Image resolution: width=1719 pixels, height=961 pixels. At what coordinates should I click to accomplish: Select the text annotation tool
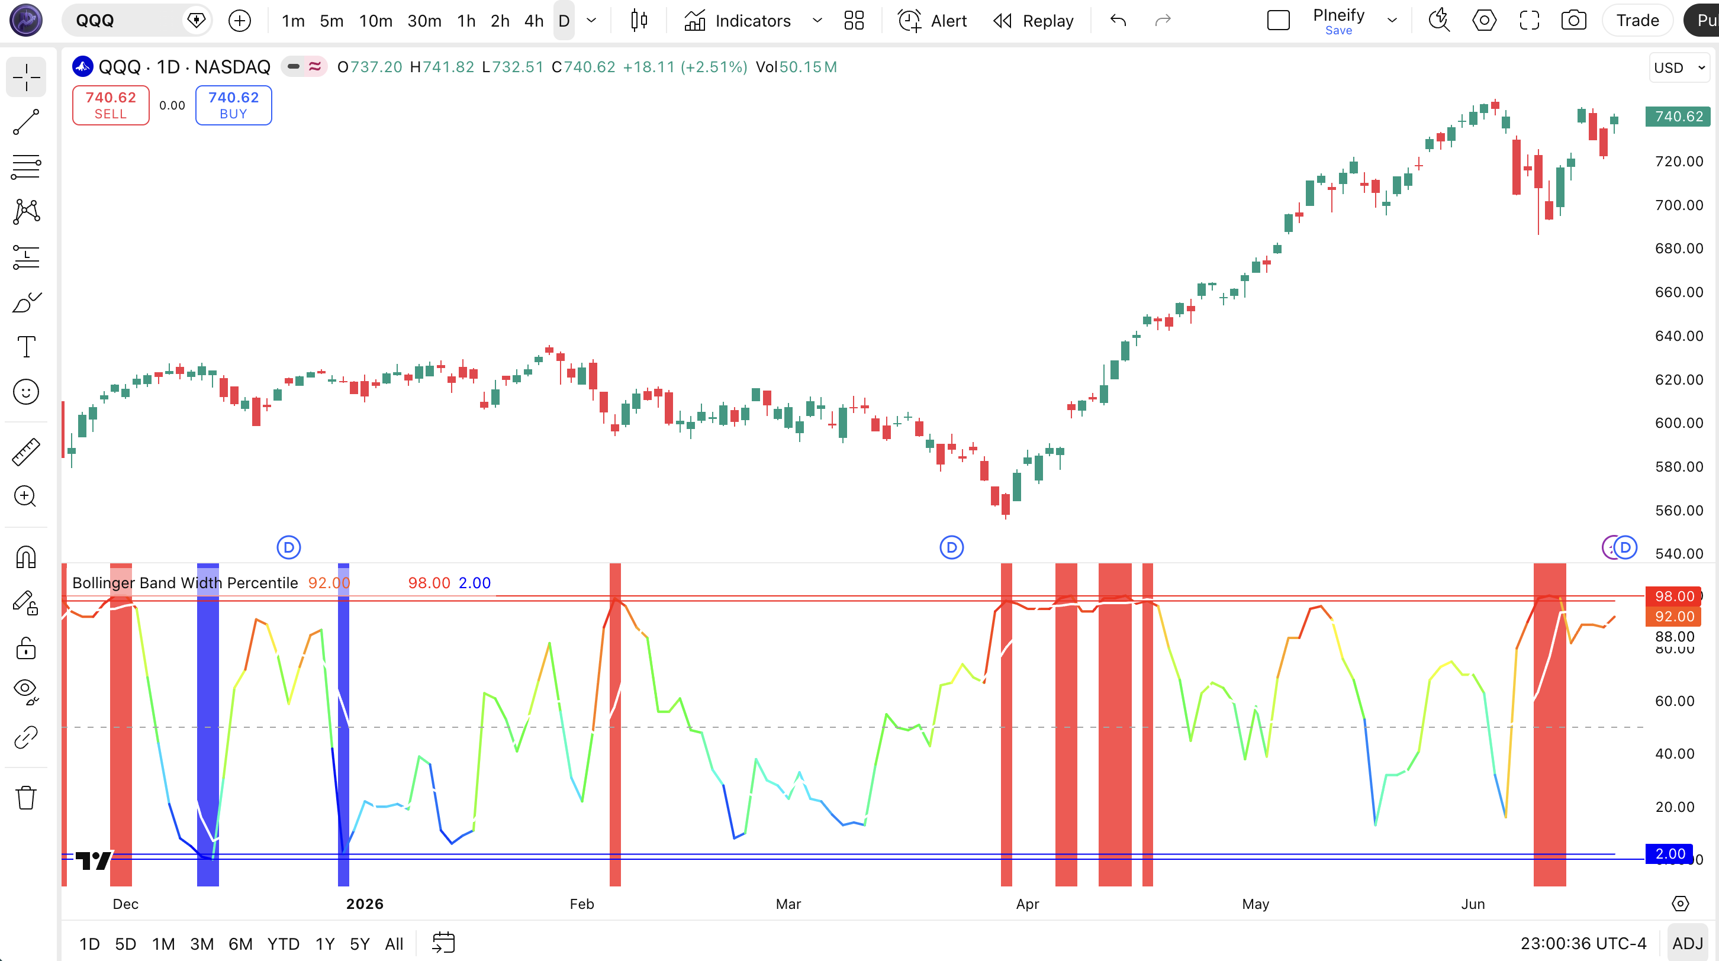point(26,347)
